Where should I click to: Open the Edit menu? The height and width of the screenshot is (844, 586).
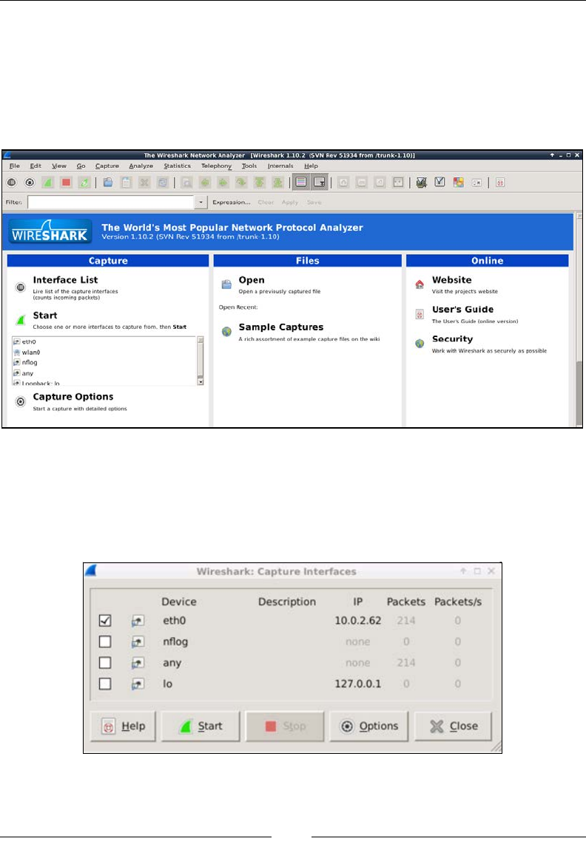(36, 166)
